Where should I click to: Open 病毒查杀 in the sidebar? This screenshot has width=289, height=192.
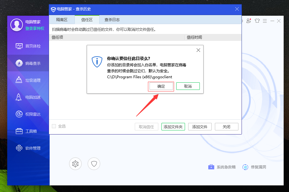coord(28,63)
